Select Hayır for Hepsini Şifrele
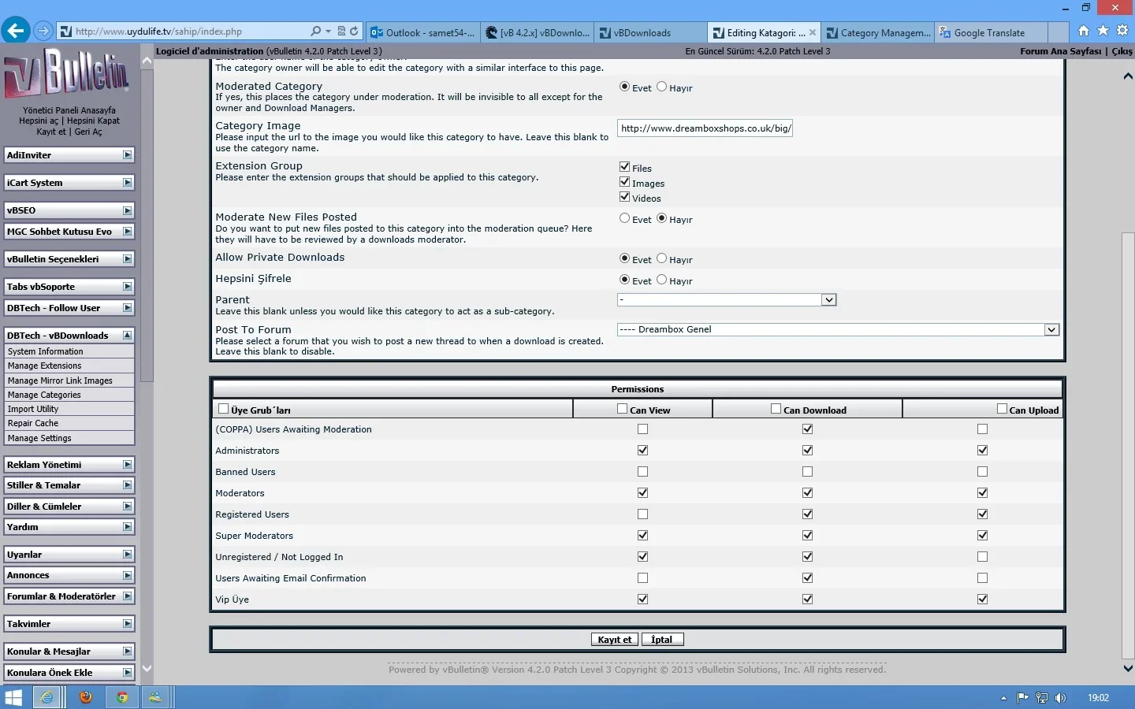Viewport: 1135px width, 709px height. coord(661,280)
